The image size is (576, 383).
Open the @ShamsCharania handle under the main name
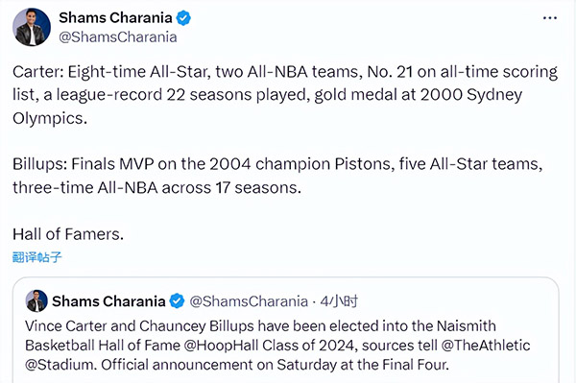[118, 37]
